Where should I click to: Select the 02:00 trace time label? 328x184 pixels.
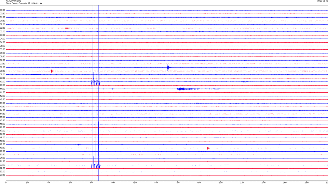tap(2, 25)
